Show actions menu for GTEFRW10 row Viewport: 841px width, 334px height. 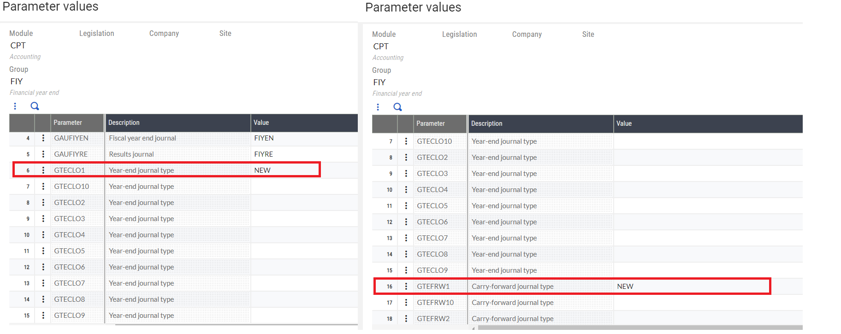pos(406,303)
